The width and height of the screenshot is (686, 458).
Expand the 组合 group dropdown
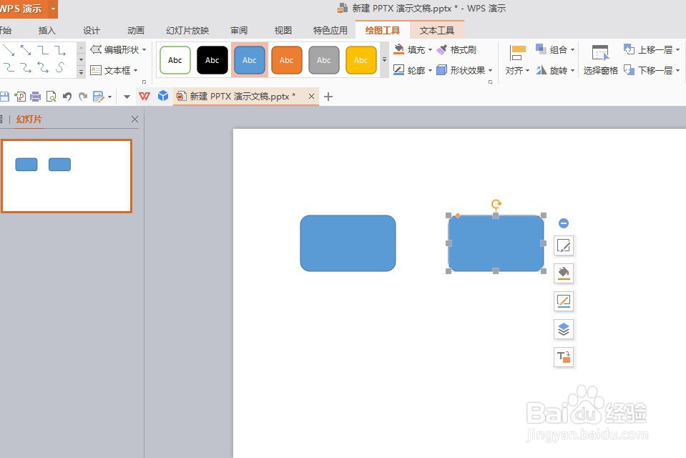[x=572, y=49]
